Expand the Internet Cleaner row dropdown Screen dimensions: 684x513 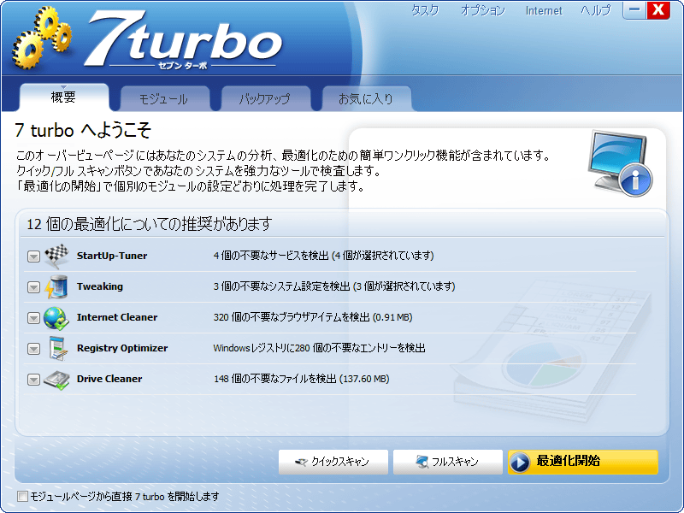pyautogui.click(x=33, y=318)
